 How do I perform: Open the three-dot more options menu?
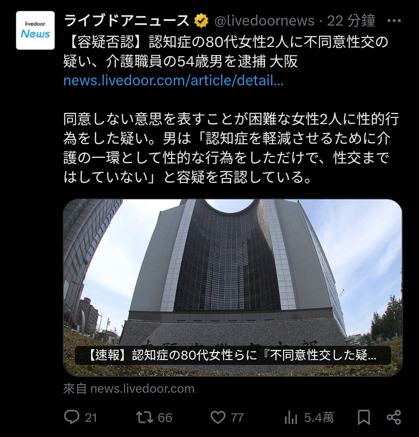pyautogui.click(x=394, y=21)
